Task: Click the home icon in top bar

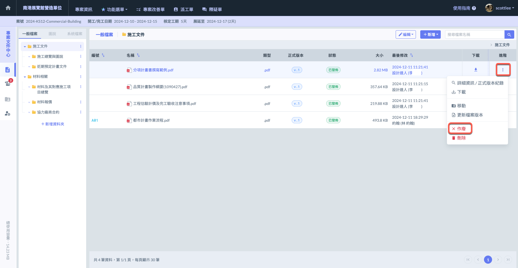Action: pos(8,8)
